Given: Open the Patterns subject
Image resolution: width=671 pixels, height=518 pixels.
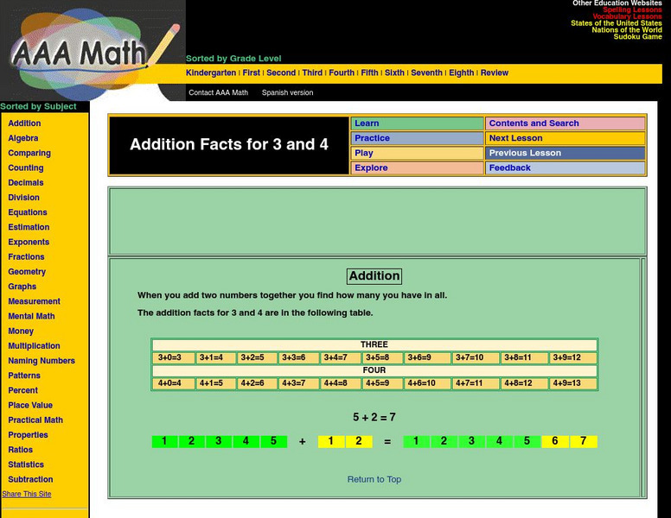Looking at the screenshot, I should (24, 376).
